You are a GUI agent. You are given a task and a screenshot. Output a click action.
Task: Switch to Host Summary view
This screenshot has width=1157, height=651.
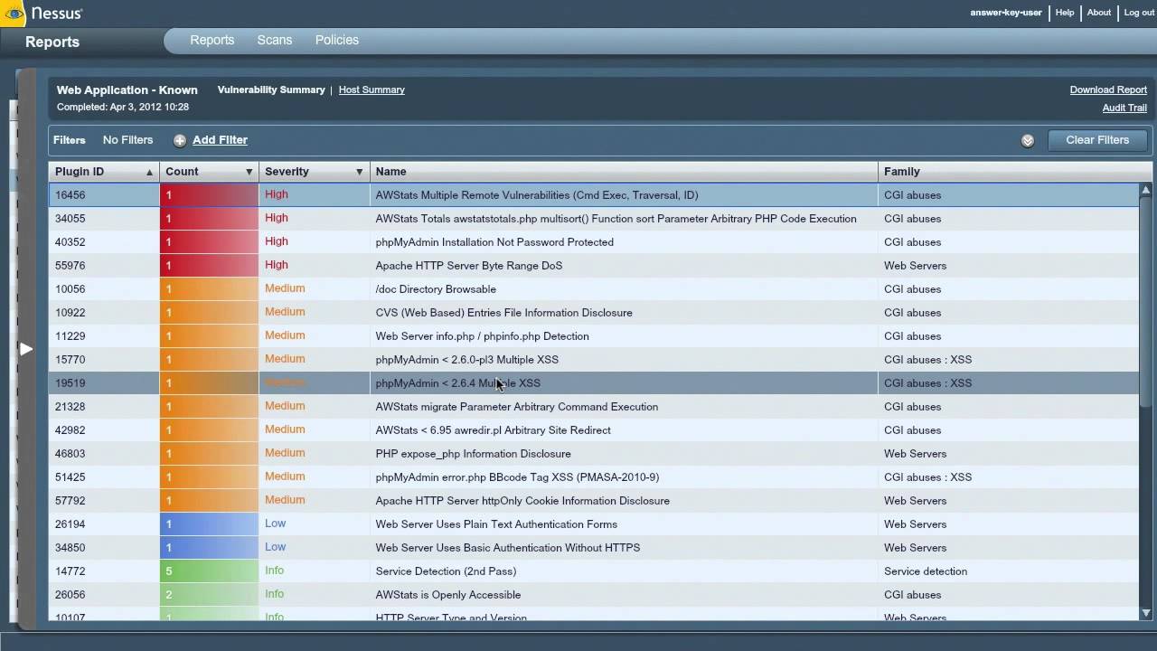(x=372, y=90)
